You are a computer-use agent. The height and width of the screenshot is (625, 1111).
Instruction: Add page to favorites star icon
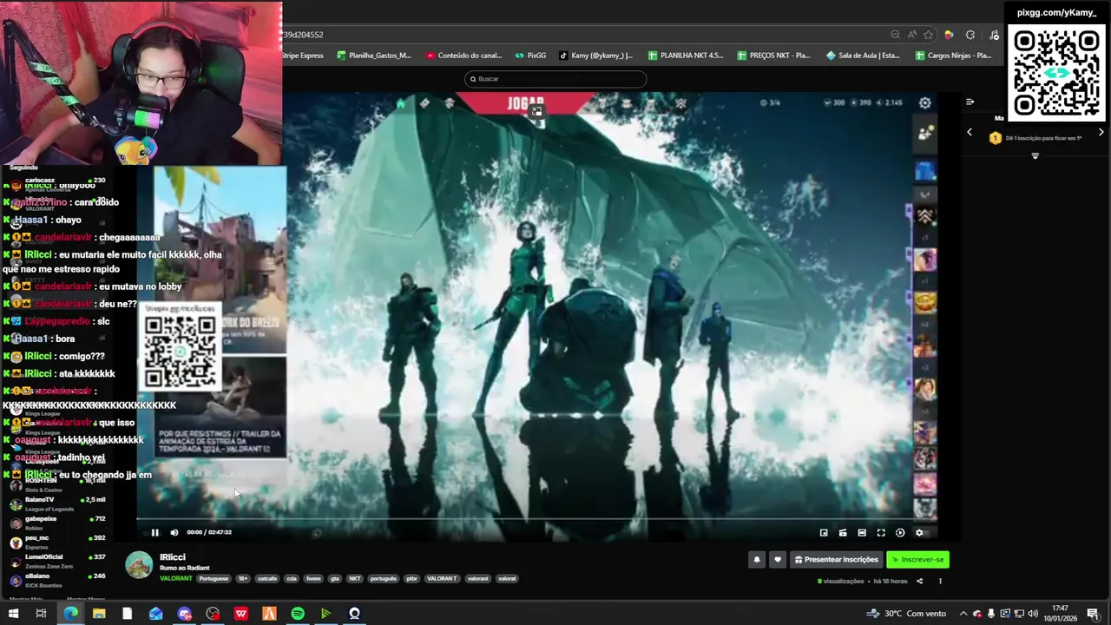point(928,35)
